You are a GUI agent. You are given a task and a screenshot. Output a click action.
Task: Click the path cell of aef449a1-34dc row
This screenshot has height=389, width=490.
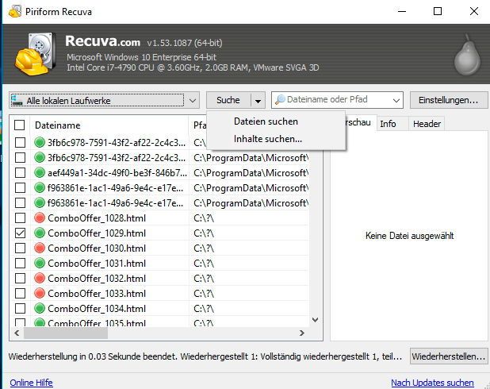click(x=251, y=173)
